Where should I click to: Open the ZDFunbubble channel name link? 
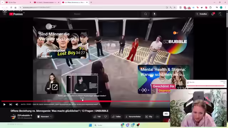24,116
